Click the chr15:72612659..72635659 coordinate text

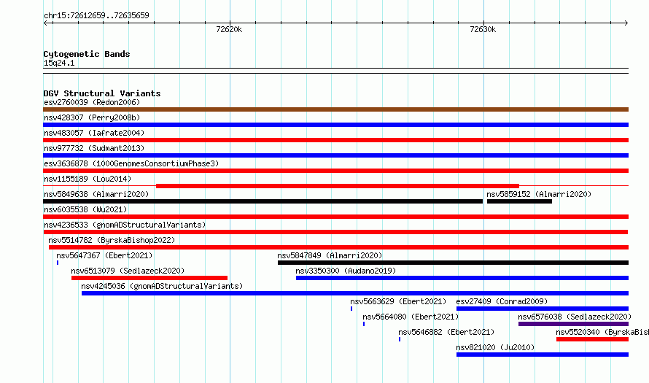pos(96,15)
